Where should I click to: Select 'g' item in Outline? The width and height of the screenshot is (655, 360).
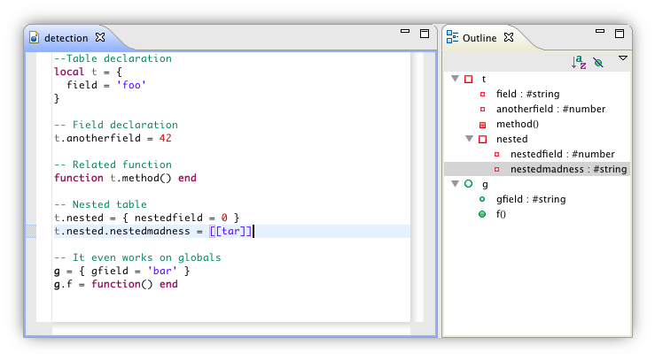(485, 184)
